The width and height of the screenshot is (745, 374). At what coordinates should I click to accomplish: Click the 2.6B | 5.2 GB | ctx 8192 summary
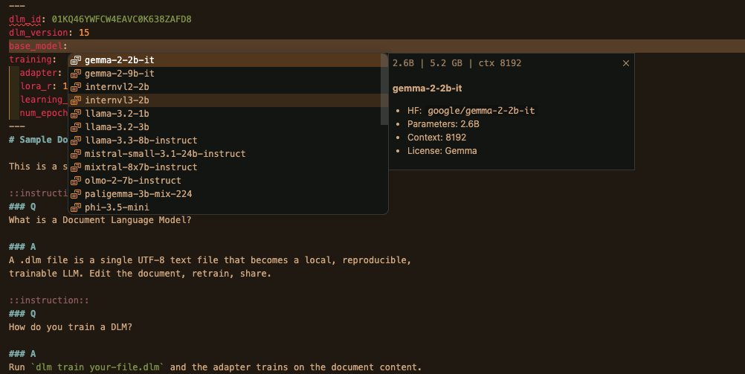coord(457,63)
